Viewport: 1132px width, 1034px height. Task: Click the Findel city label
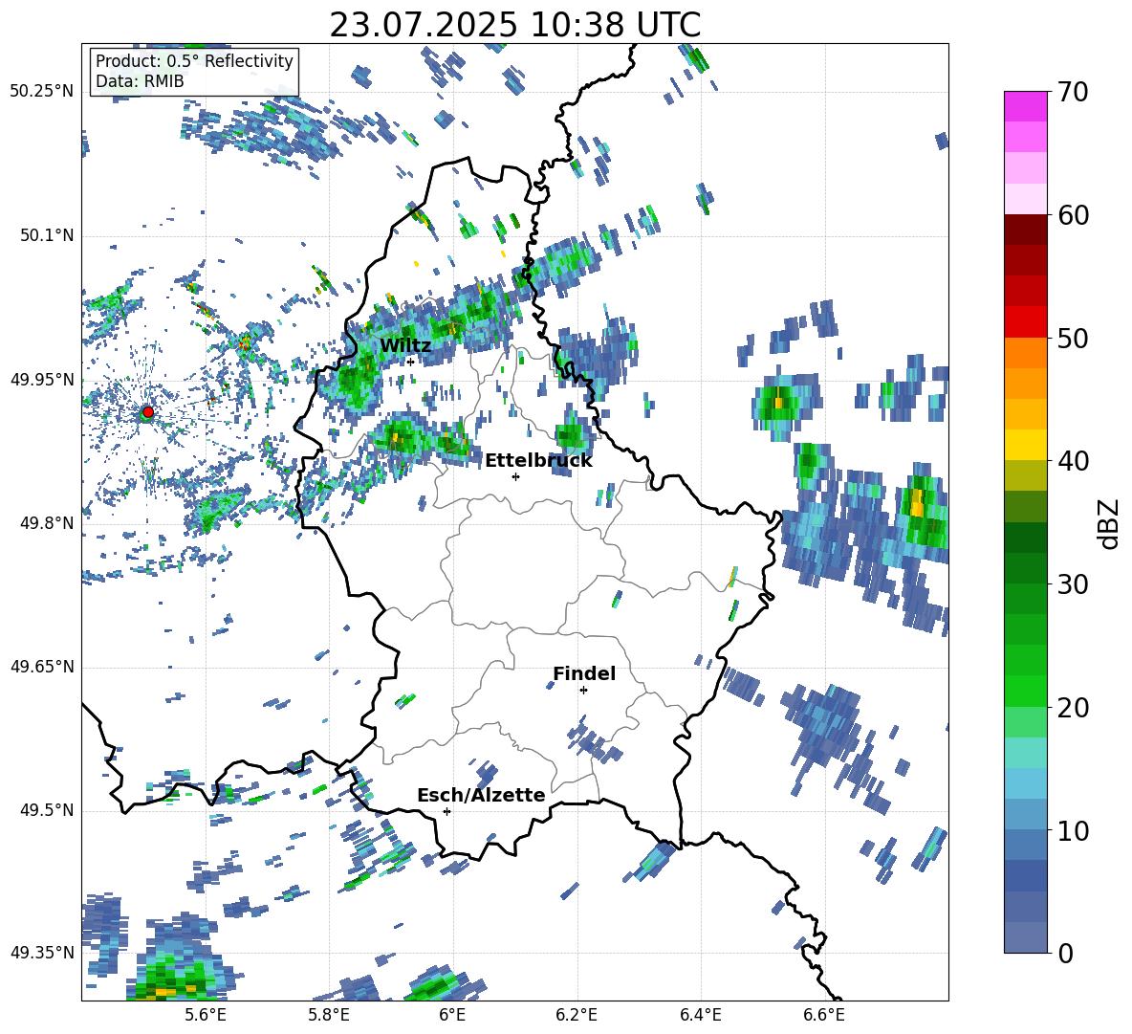point(584,673)
